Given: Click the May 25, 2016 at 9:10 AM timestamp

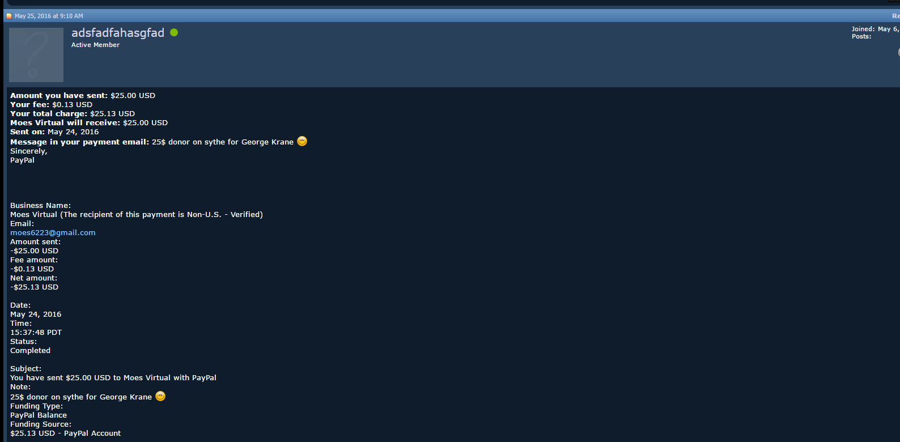Looking at the screenshot, I should (49, 16).
